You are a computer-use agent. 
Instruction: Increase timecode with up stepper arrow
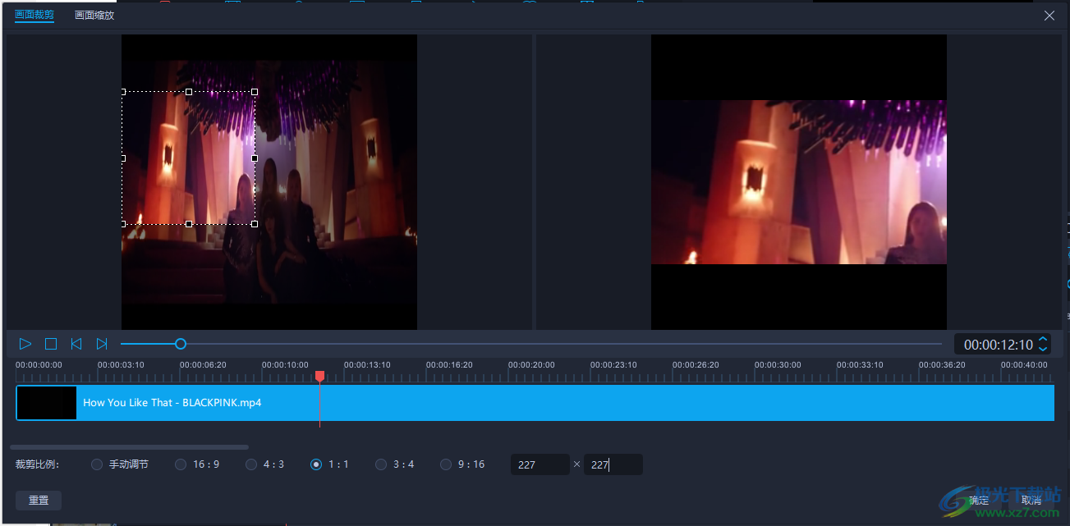[x=1043, y=339]
